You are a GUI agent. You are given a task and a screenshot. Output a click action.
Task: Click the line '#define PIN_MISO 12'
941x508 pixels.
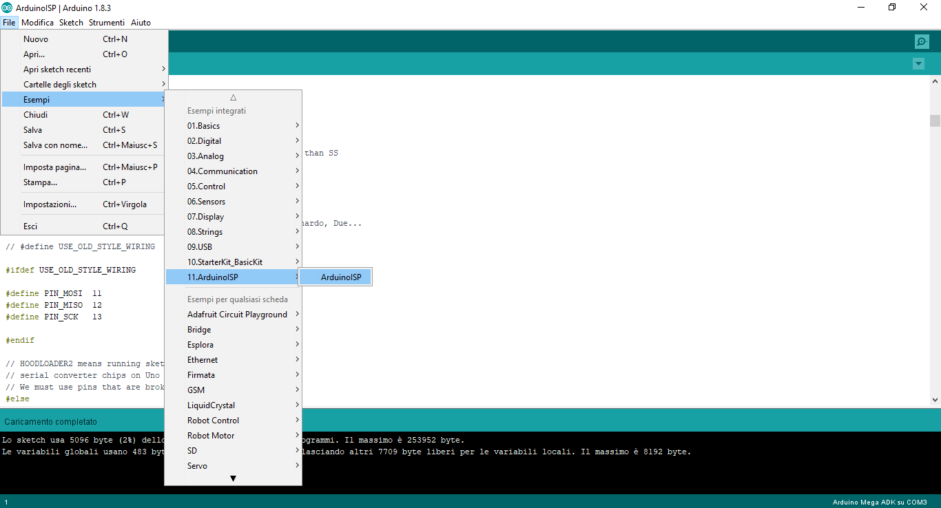[54, 305]
